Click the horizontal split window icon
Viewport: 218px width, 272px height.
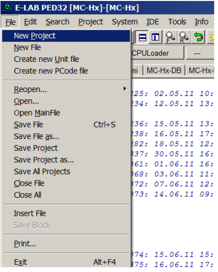click(x=142, y=37)
